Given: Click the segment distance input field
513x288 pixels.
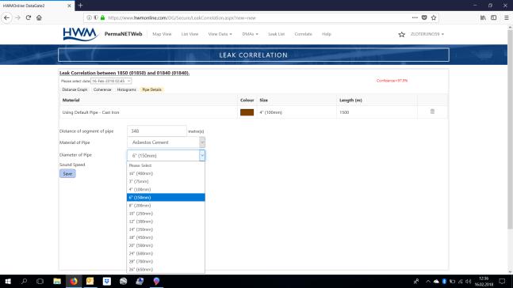Looking at the screenshot, I should [157, 131].
